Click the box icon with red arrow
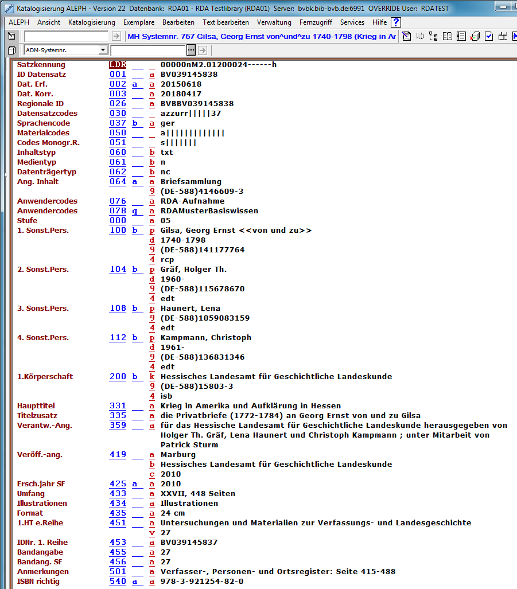The height and width of the screenshot is (589, 517). coord(475,37)
